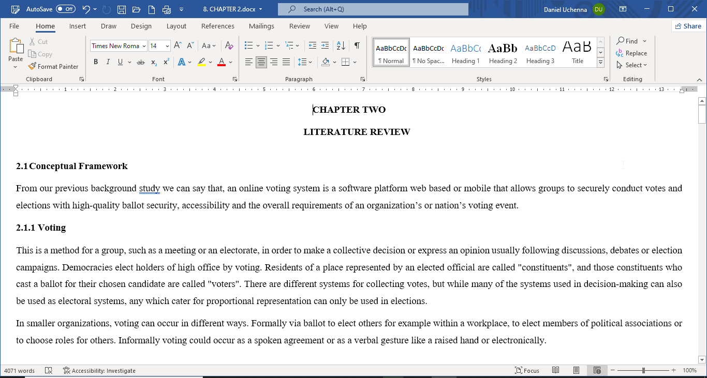The width and height of the screenshot is (707, 378).
Task: Open the Mailings tab
Action: 261,26
